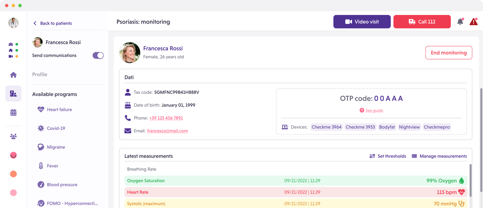Open the Set thresholds option
Screen dimensions: 483x208
pyautogui.click(x=388, y=156)
